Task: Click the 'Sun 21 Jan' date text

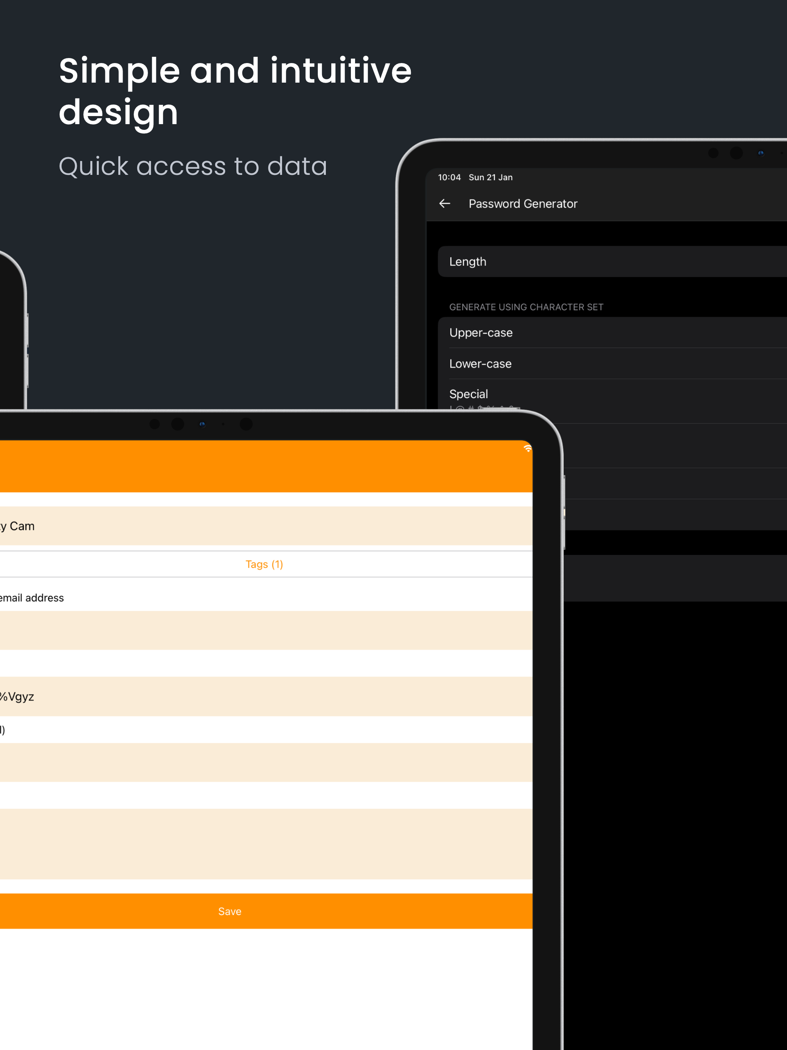Action: pyautogui.click(x=490, y=177)
